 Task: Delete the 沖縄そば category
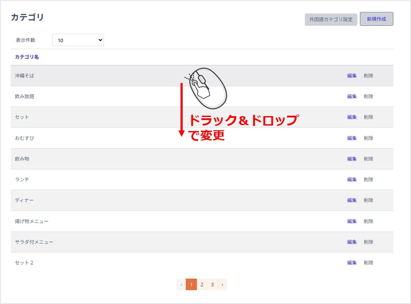(x=368, y=76)
